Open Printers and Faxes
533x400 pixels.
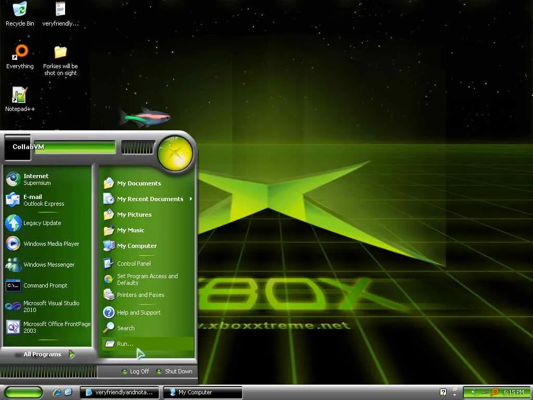pyautogui.click(x=147, y=295)
